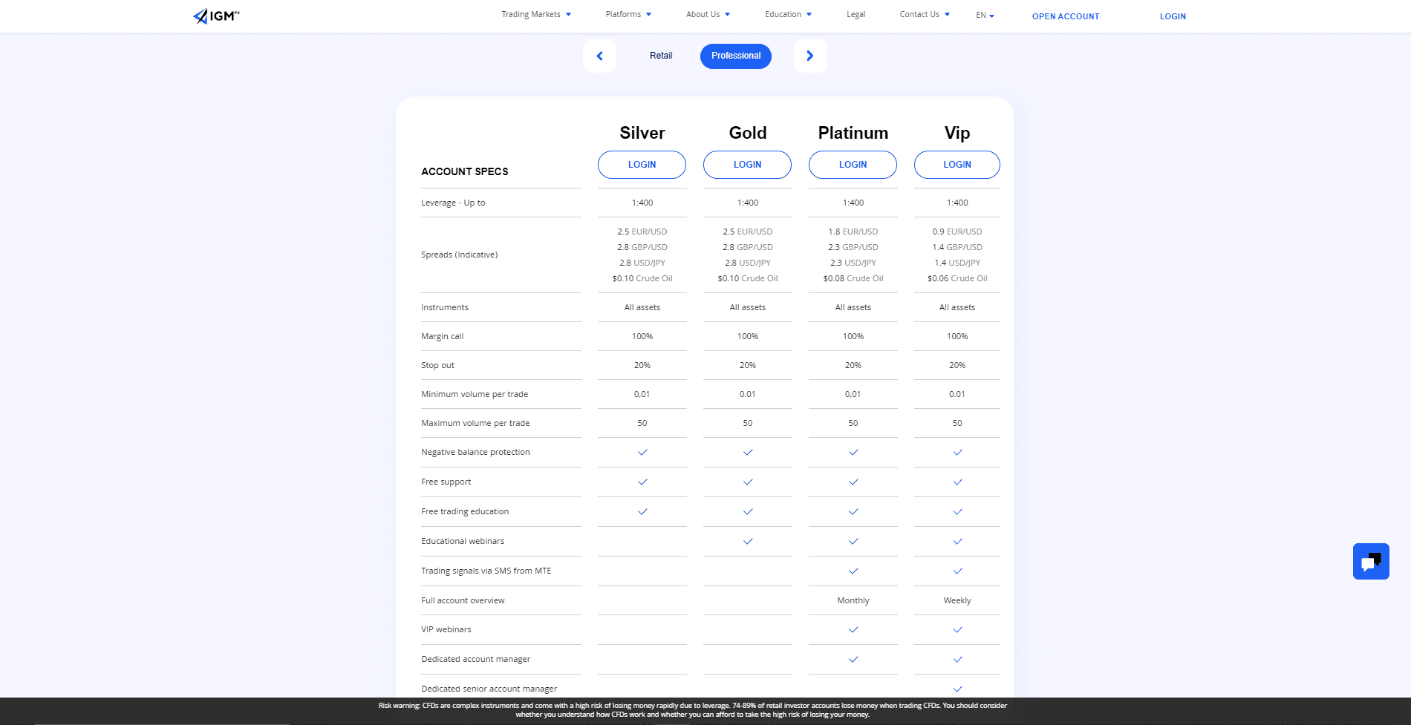Click Vip's Dedicated account manager checkmark
The height and width of the screenshot is (725, 1411).
957,659
